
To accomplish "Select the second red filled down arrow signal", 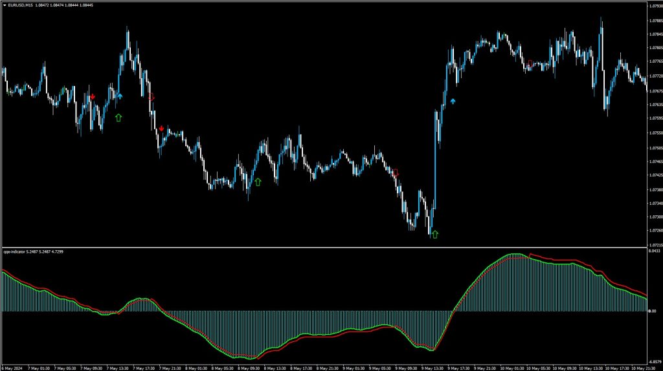I will pos(161,129).
